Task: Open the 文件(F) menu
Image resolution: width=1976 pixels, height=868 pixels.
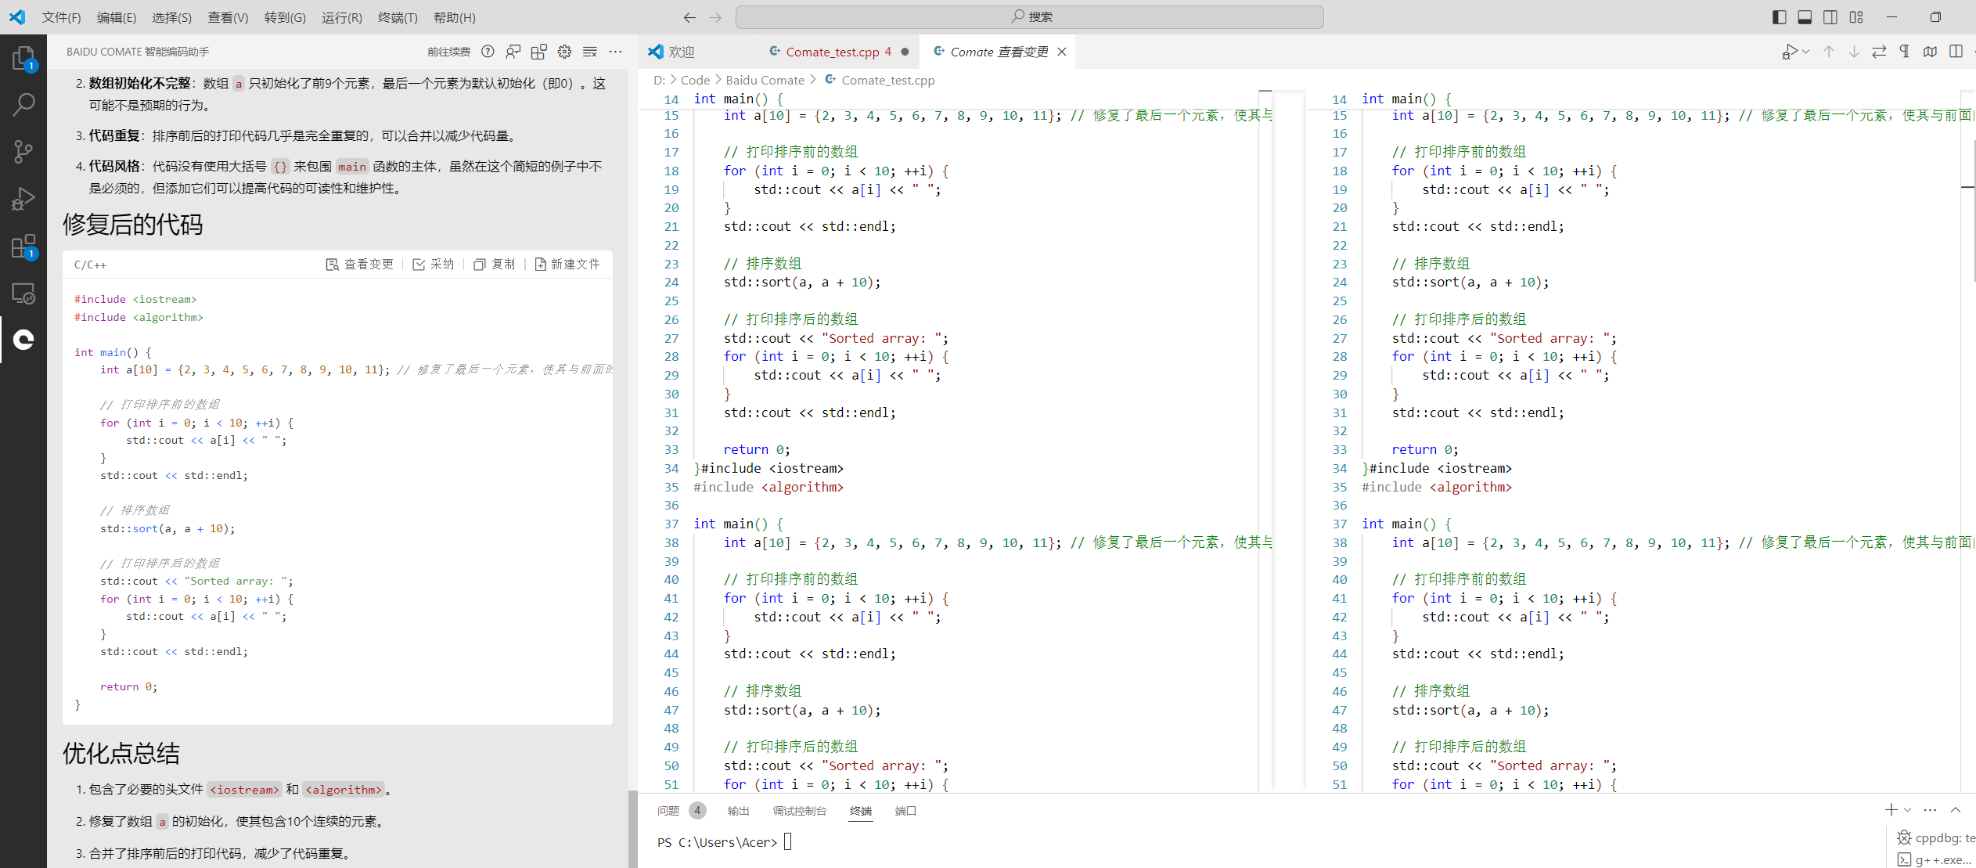Action: [61, 17]
